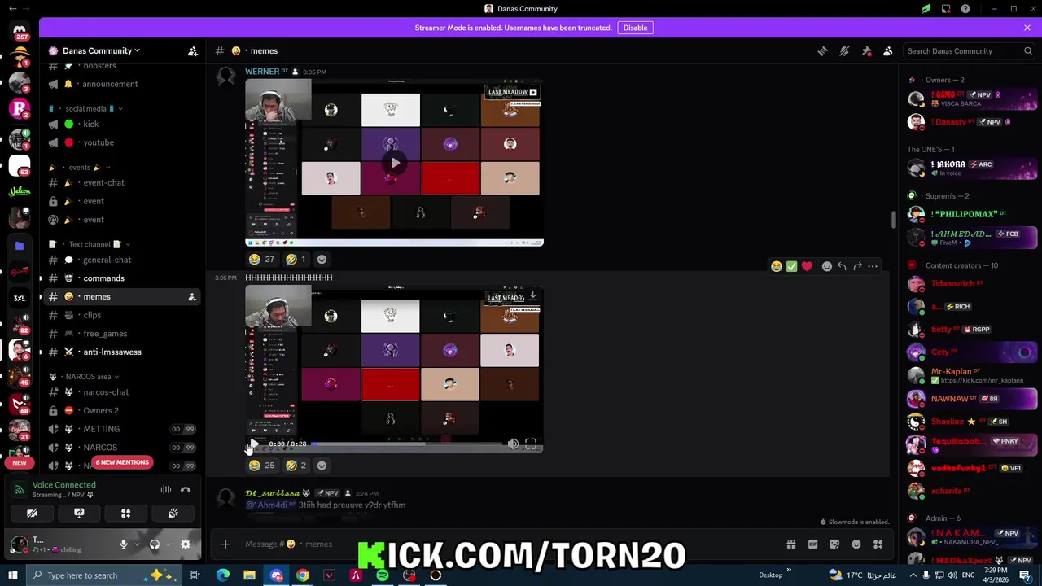1042x586 pixels.
Task: Mute the second video using volume icon
Action: pyautogui.click(x=513, y=444)
